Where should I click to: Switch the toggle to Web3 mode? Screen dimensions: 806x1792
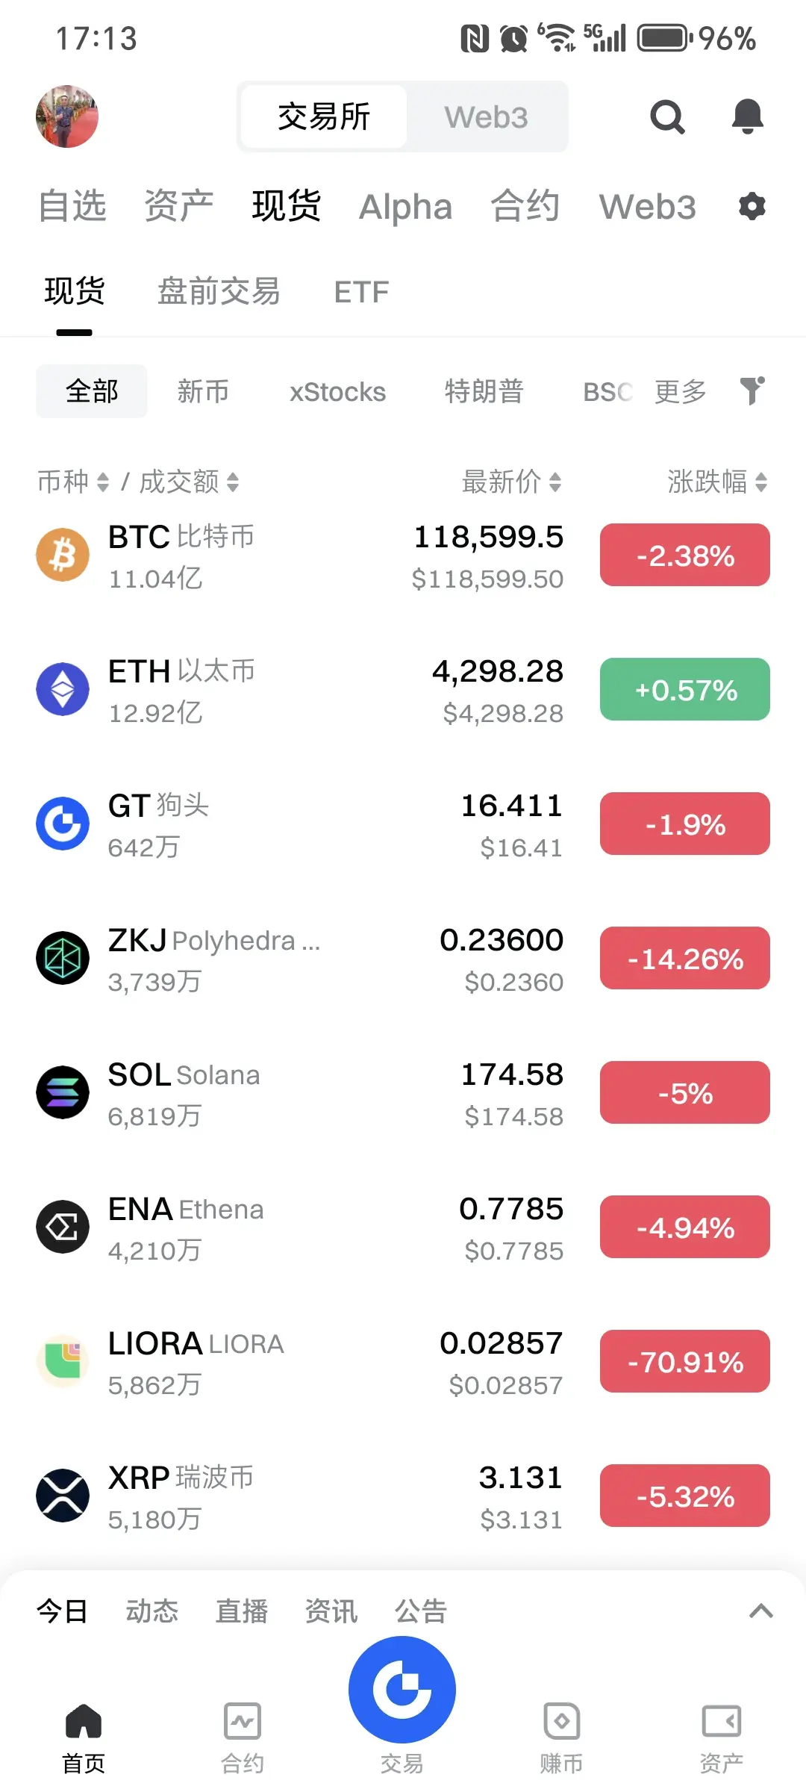tap(487, 117)
